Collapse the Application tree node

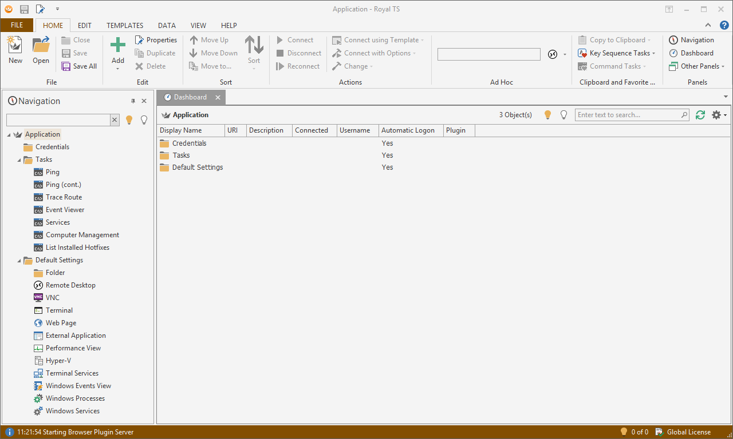(x=9, y=135)
